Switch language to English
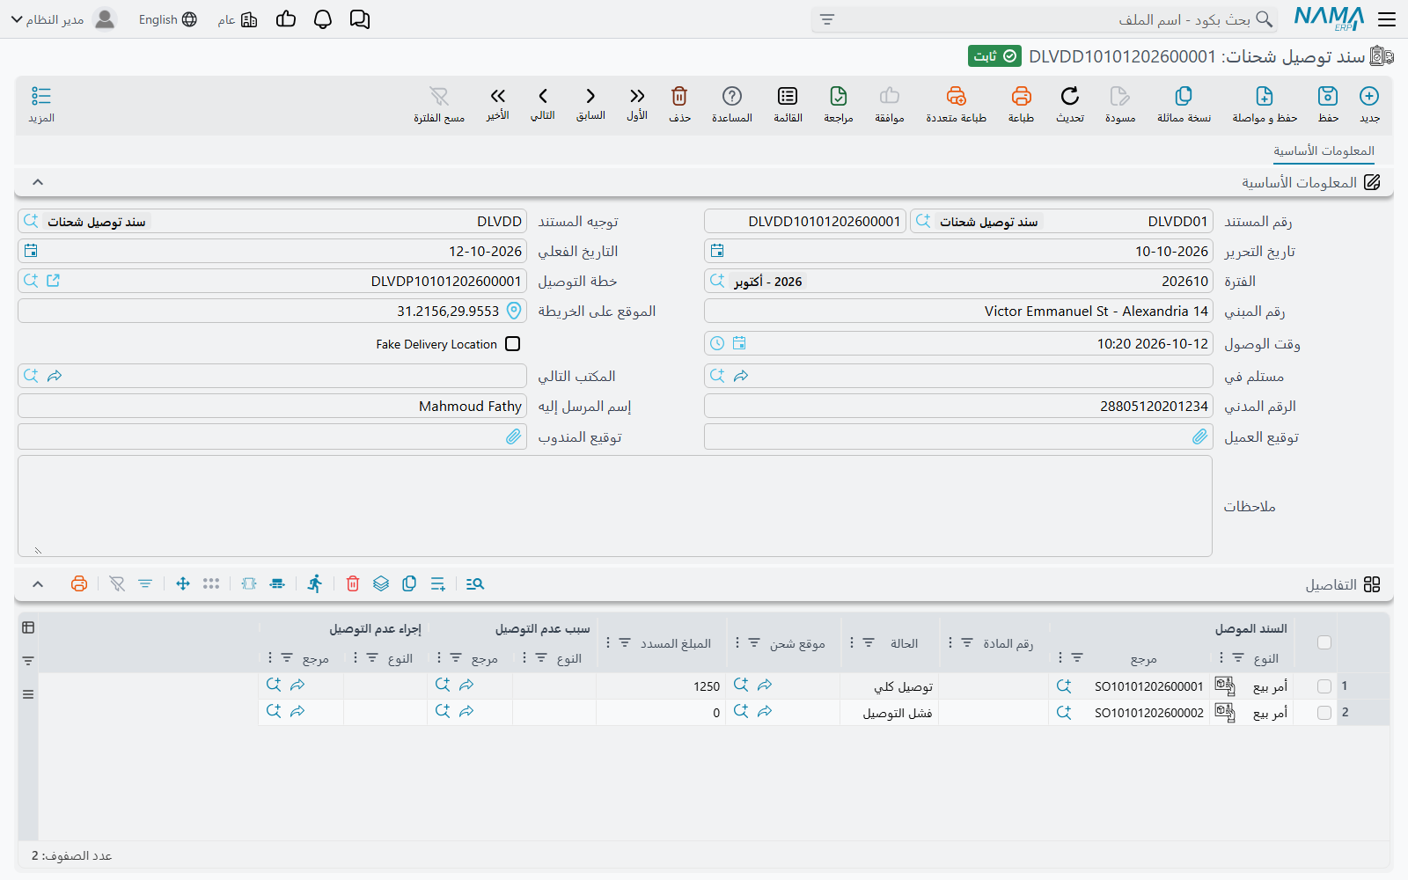Image resolution: width=1408 pixels, height=880 pixels. click(167, 19)
